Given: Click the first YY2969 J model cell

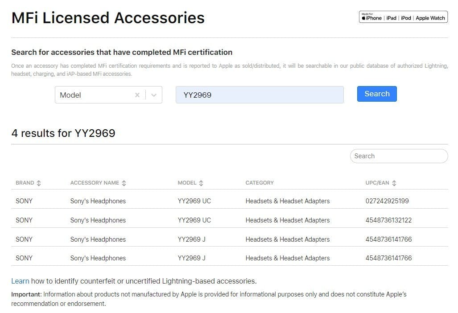Looking at the screenshot, I should pyautogui.click(x=192, y=239).
